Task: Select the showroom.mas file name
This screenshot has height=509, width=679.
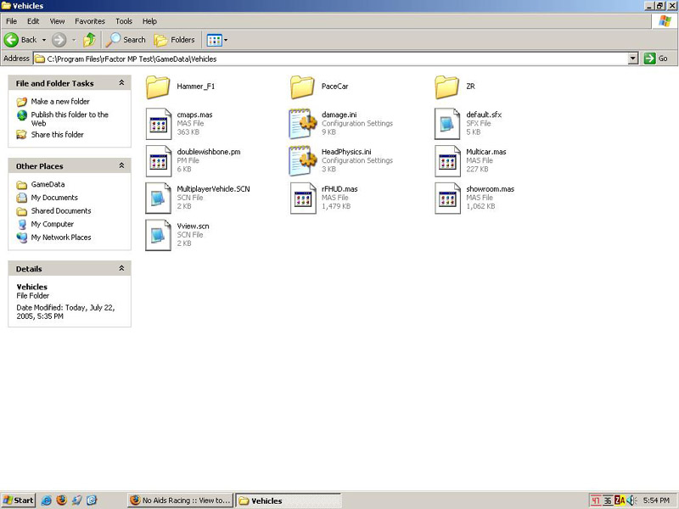Action: 491,189
